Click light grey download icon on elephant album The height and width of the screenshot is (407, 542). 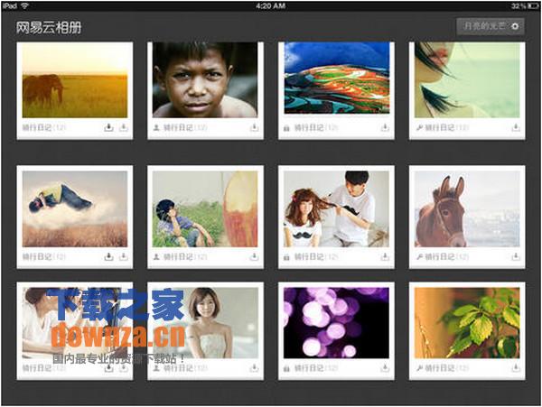coord(124,128)
